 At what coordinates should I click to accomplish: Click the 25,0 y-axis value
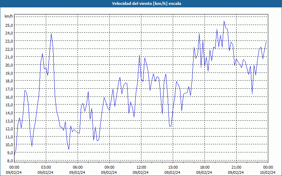[9, 25]
